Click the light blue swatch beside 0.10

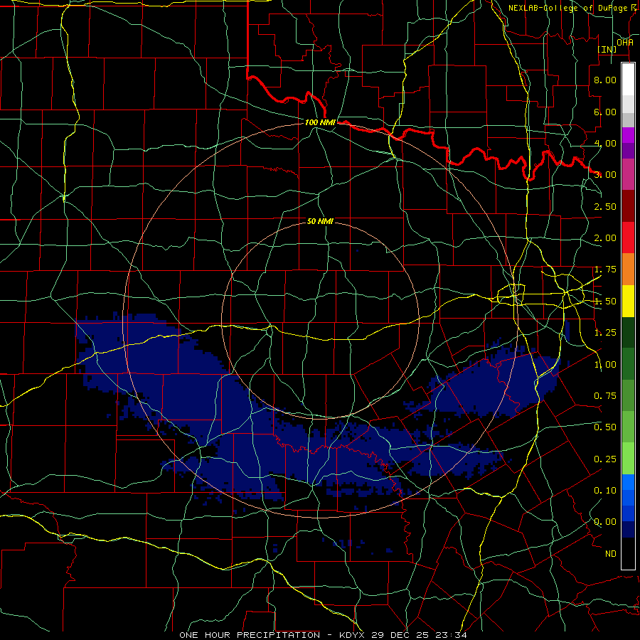tap(628, 482)
